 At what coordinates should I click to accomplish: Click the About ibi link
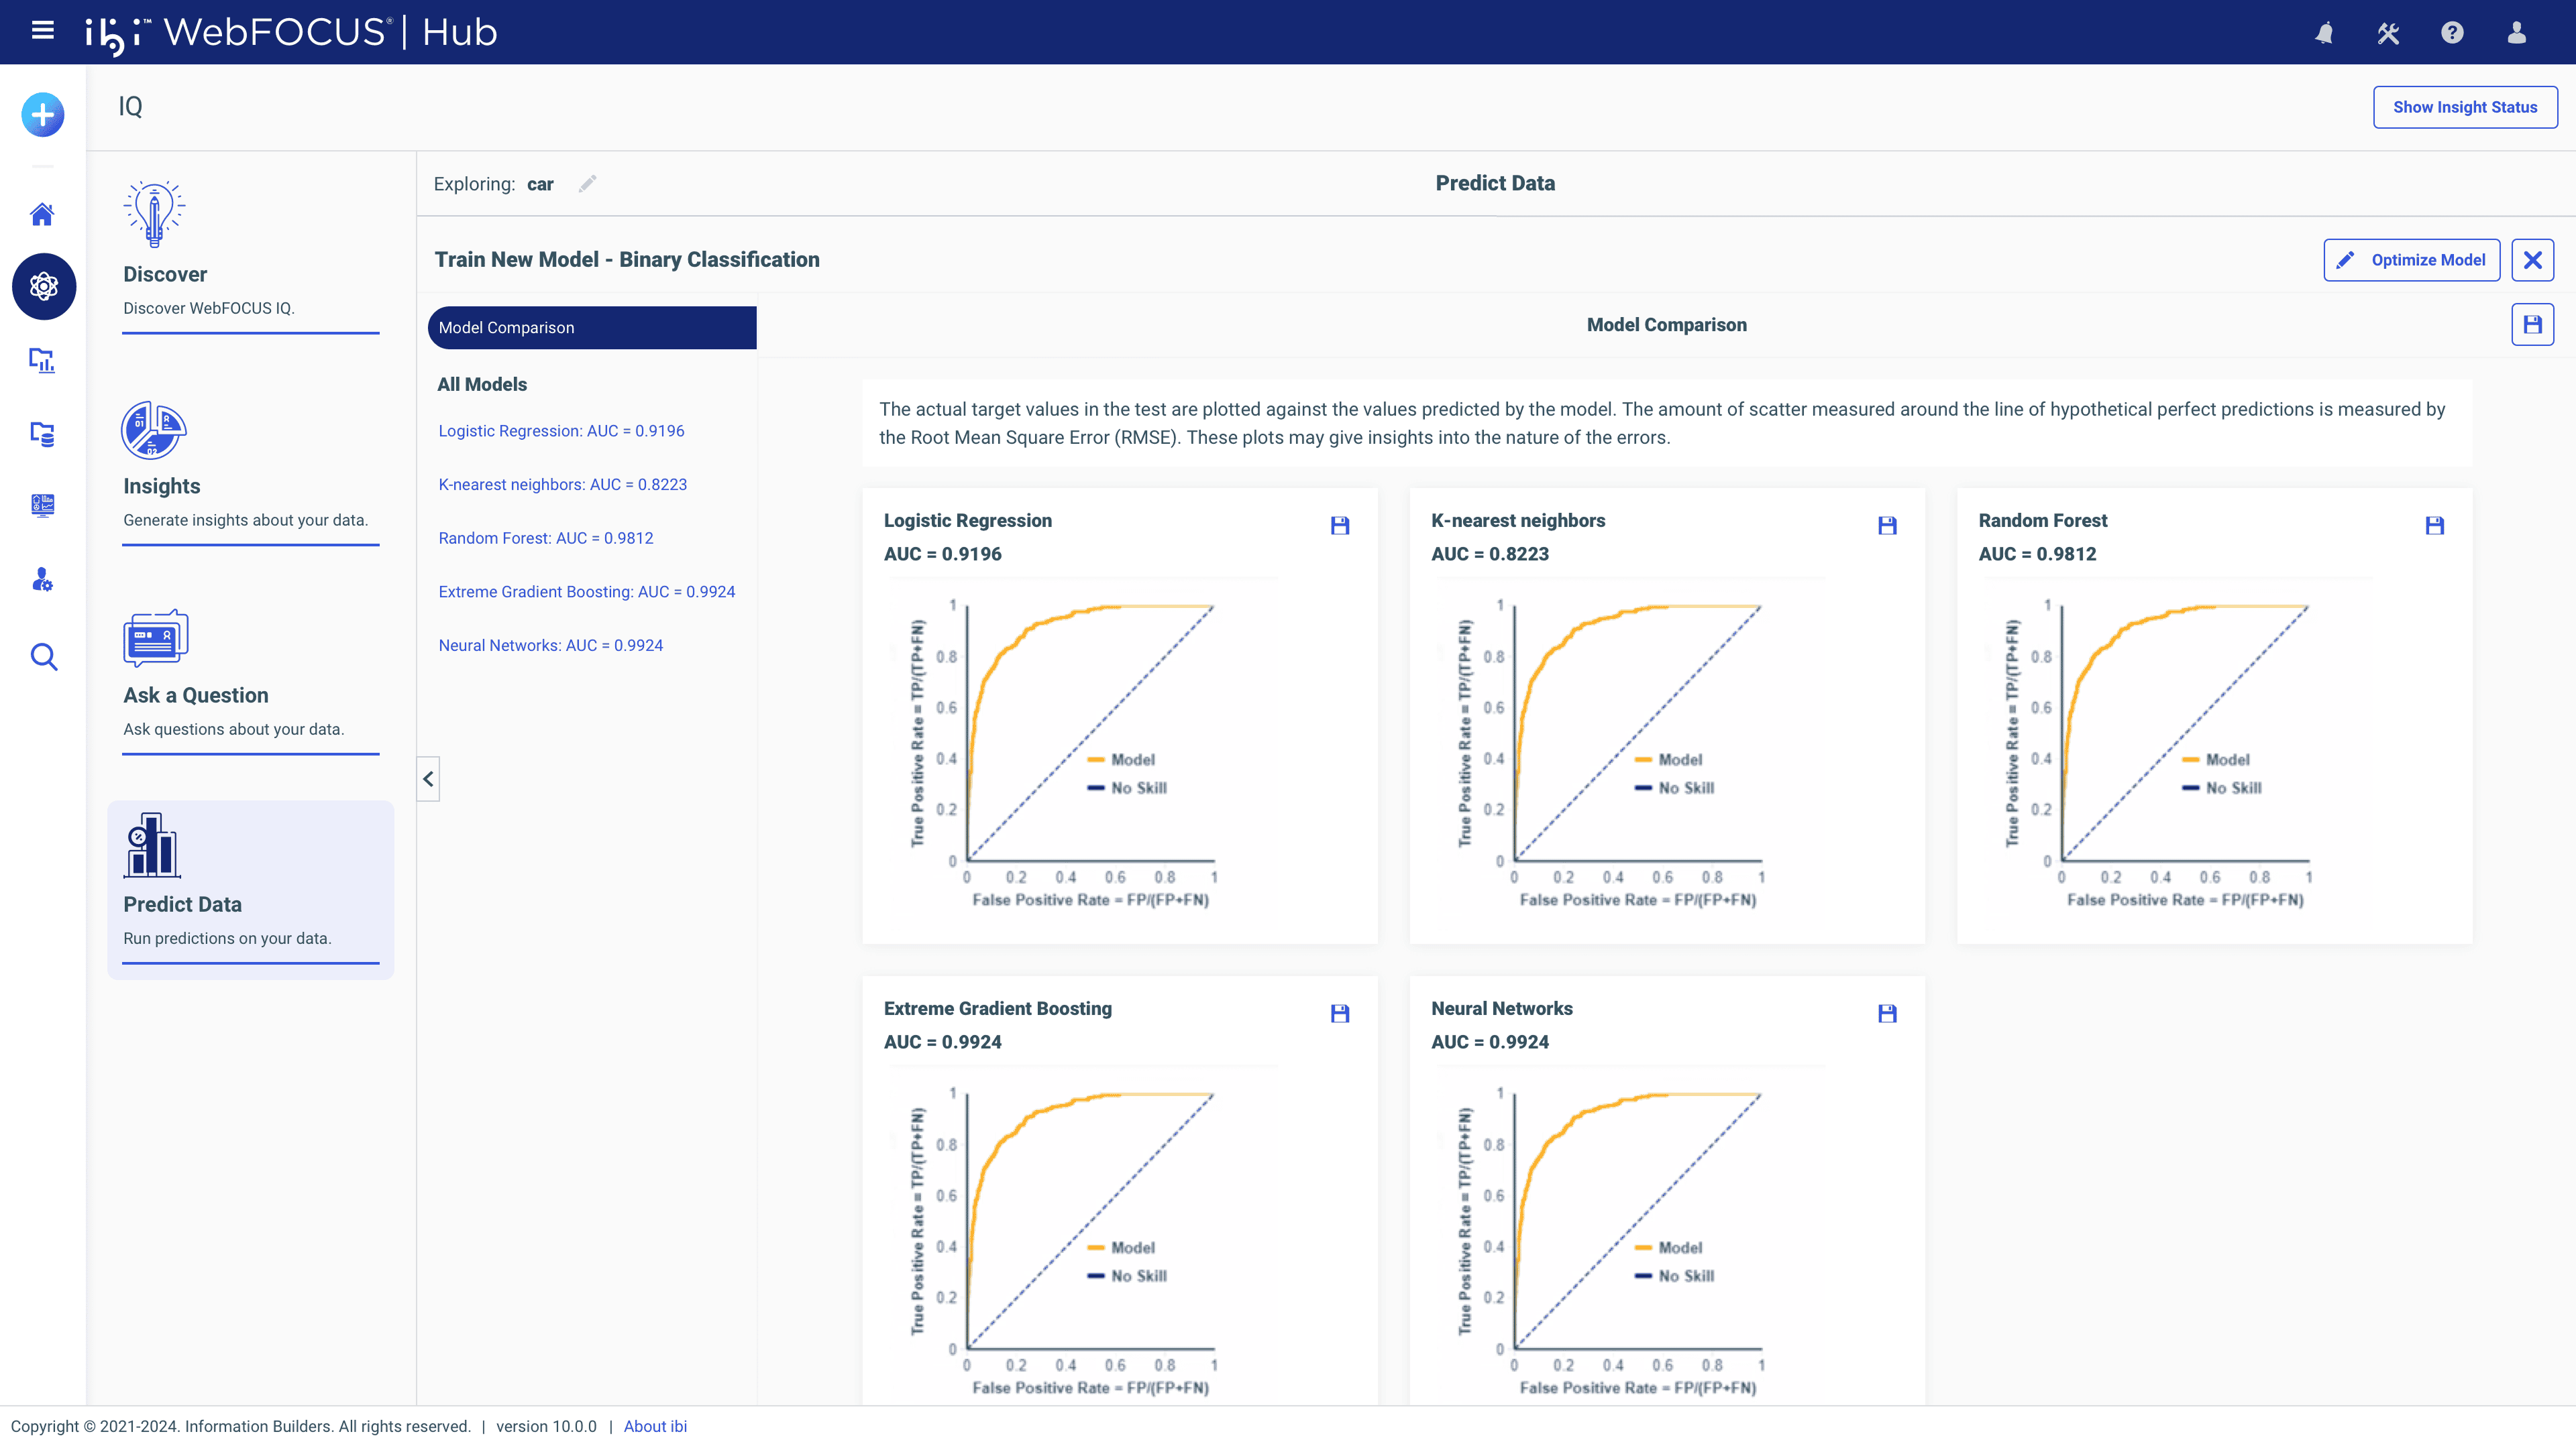655,1426
